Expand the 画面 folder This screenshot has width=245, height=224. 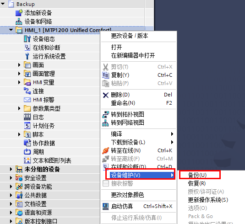(19, 65)
